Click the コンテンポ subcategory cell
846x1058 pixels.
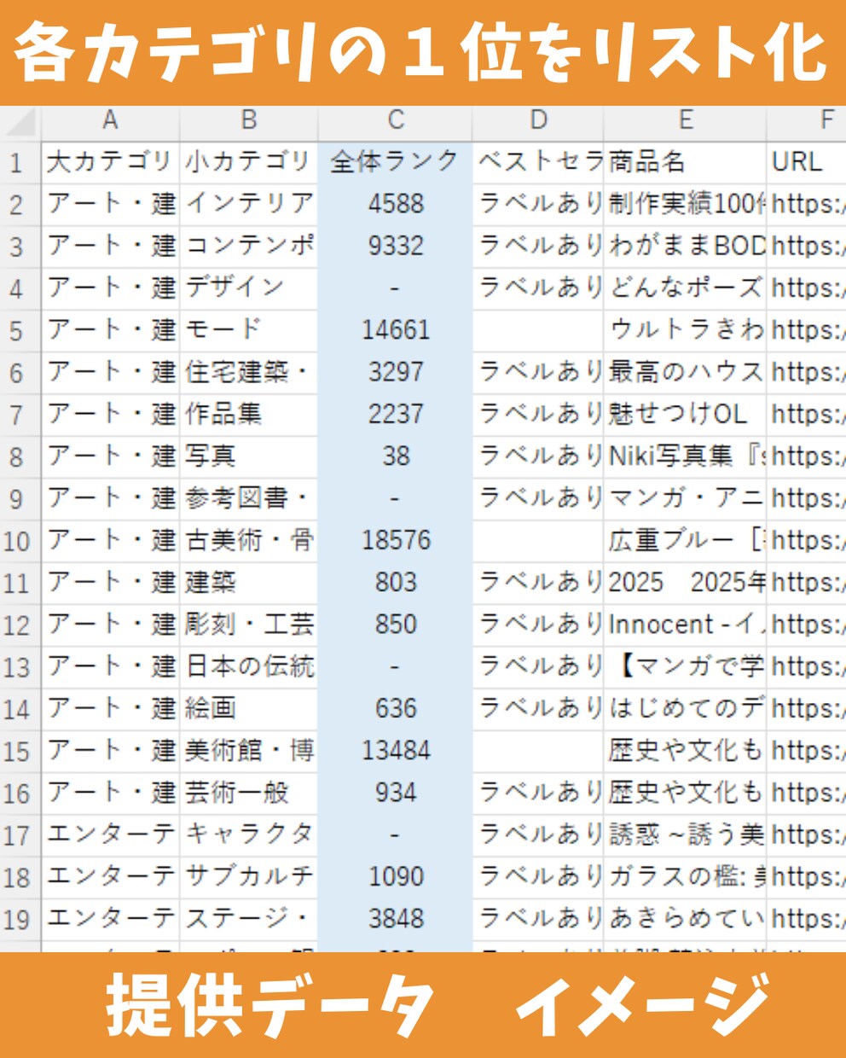click(248, 247)
